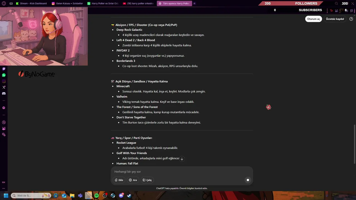
Task: Switch to Gelen Kutusu Instagram tab
Action: pos(67,4)
